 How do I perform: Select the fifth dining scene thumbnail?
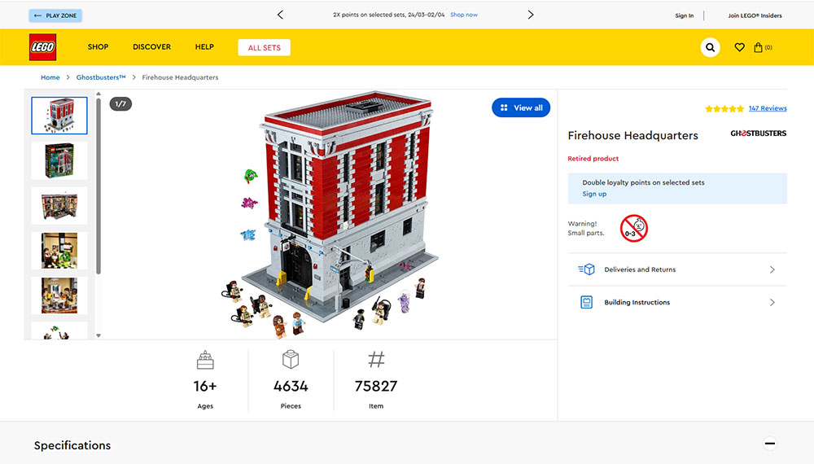pos(59,295)
